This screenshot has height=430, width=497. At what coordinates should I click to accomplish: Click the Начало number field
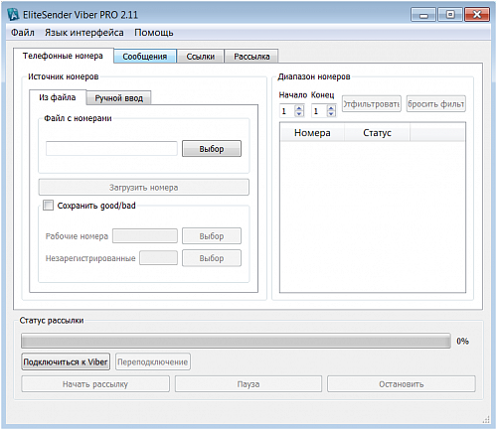tap(287, 111)
